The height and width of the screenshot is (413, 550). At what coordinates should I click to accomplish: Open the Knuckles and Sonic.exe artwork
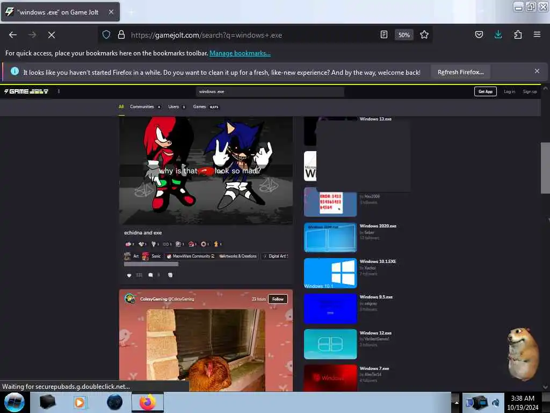point(206,170)
